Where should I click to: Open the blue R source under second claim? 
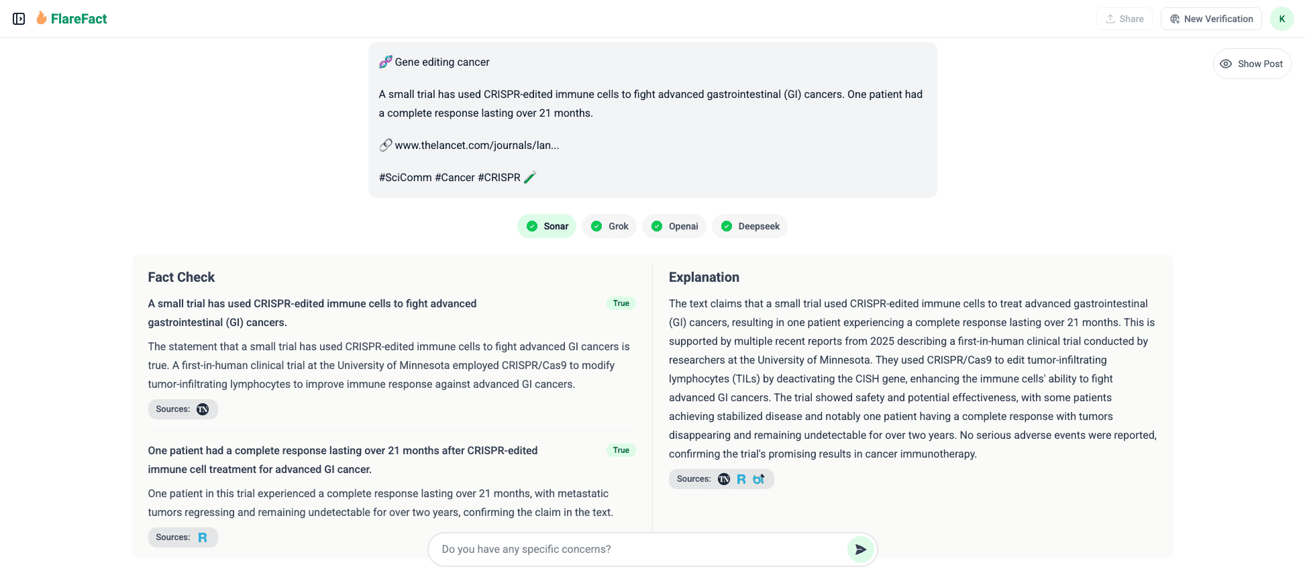[x=203, y=537]
